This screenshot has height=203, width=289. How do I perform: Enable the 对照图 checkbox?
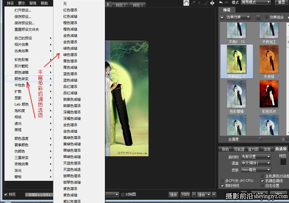tap(122, 194)
